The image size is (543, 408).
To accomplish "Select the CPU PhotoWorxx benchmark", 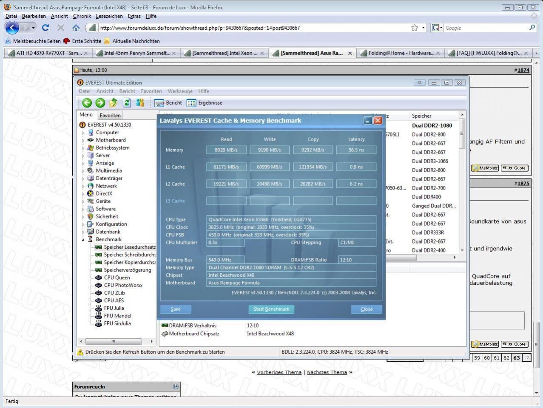I will 123,285.
